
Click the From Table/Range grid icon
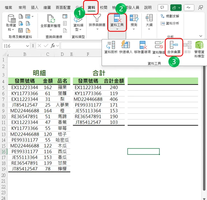click(20, 30)
